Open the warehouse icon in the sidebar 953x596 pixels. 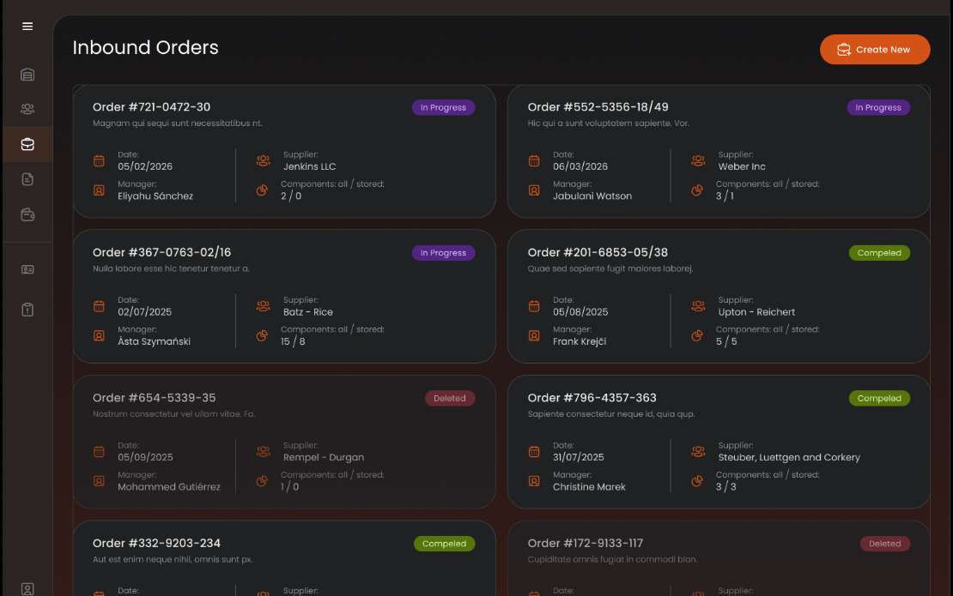[x=27, y=75]
